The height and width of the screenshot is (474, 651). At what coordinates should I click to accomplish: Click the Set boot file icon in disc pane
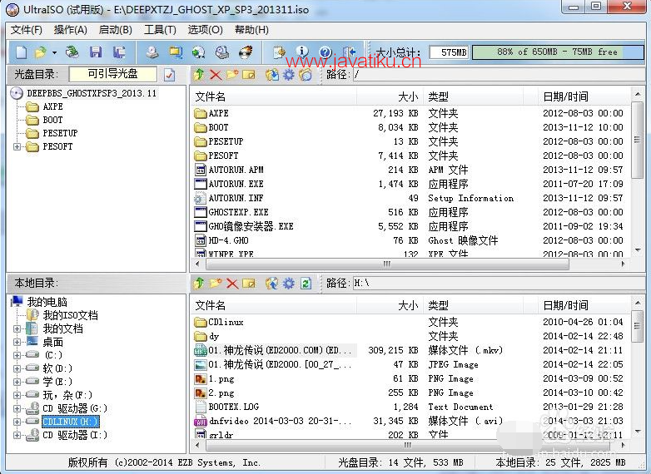click(x=306, y=75)
